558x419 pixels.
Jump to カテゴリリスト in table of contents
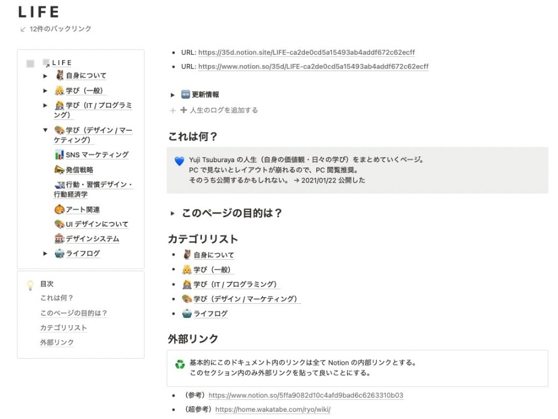63,327
